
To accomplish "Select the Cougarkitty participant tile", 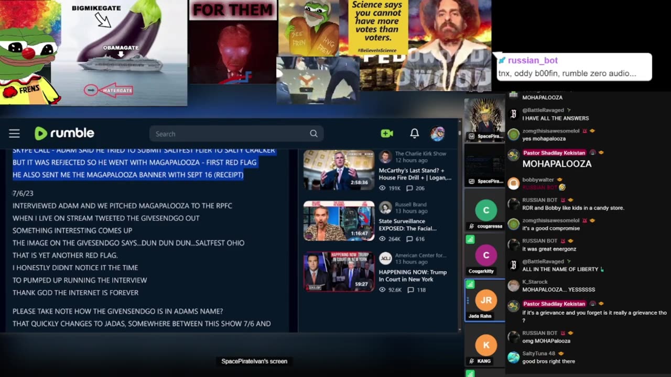I will pyautogui.click(x=485, y=255).
